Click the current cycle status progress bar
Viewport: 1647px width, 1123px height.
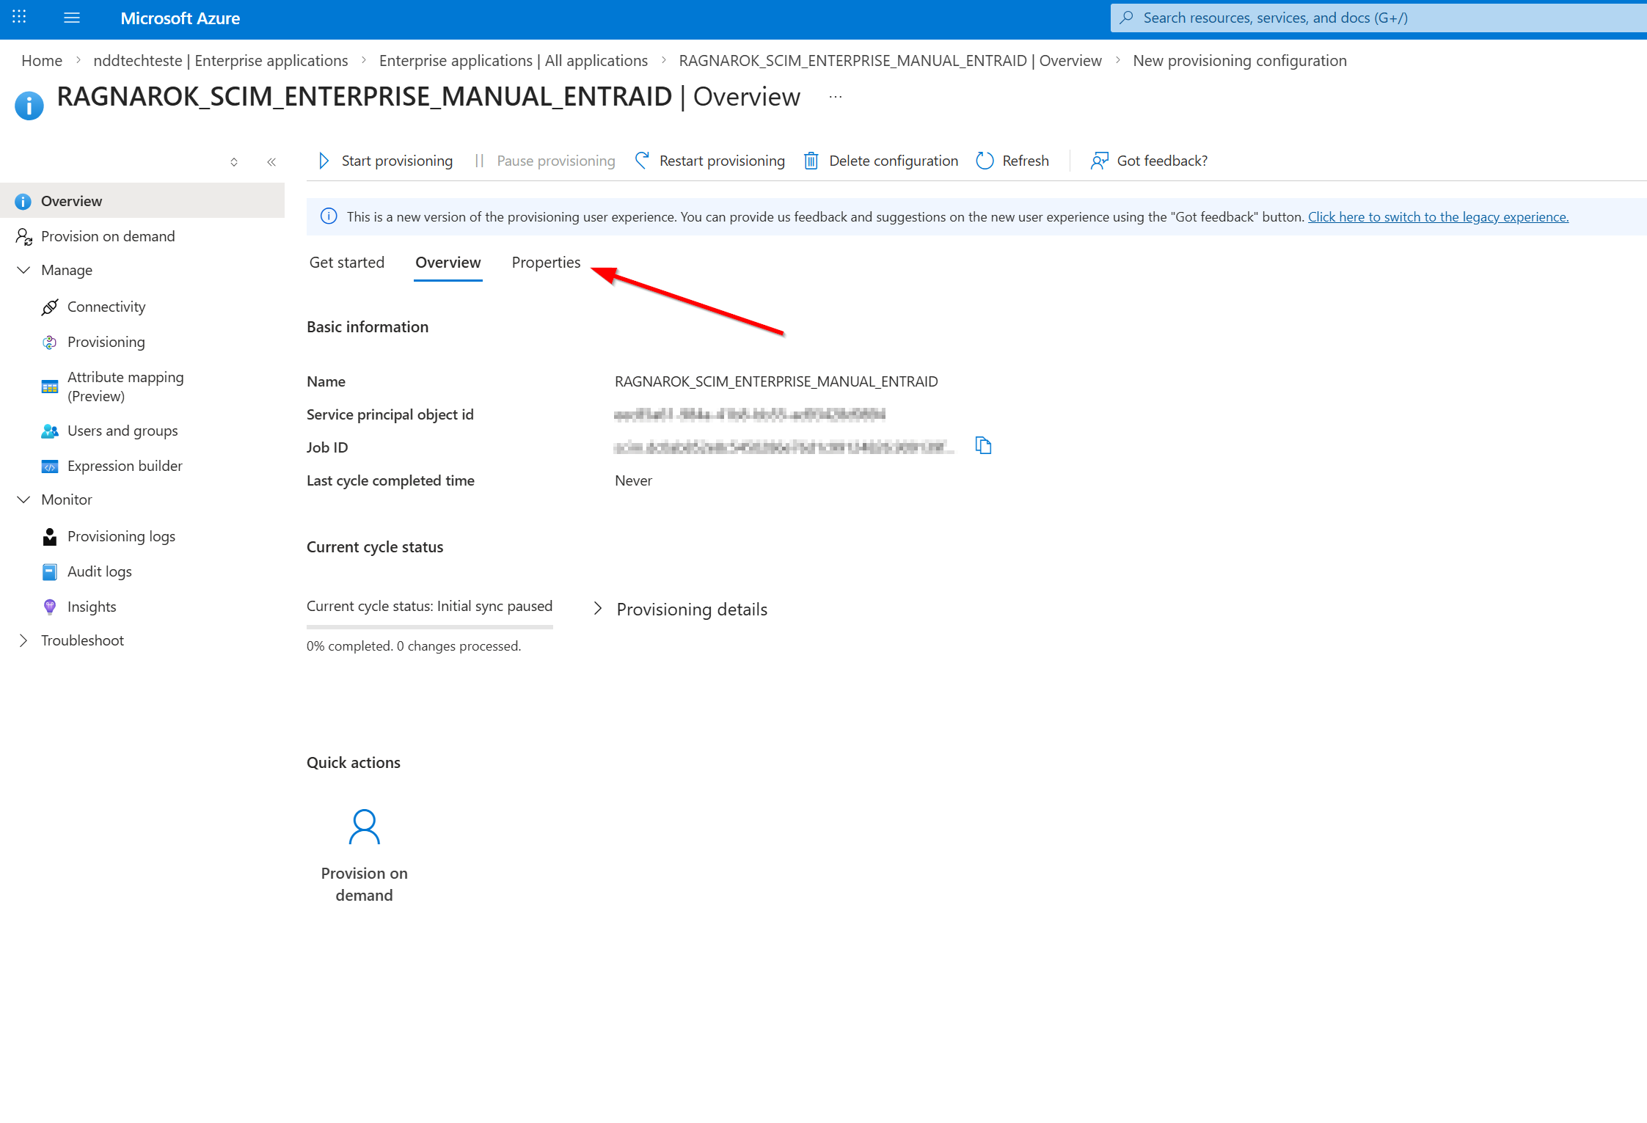(429, 627)
